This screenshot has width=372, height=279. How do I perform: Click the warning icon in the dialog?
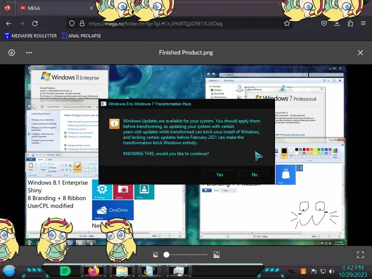[114, 124]
